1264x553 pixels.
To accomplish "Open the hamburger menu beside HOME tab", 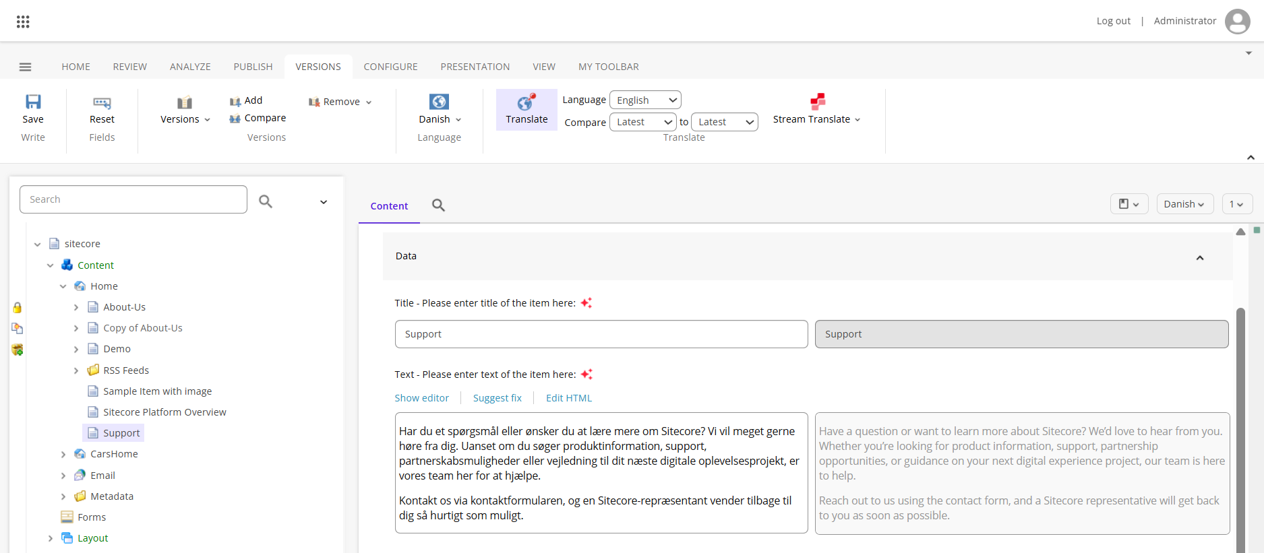I will pyautogui.click(x=26, y=67).
